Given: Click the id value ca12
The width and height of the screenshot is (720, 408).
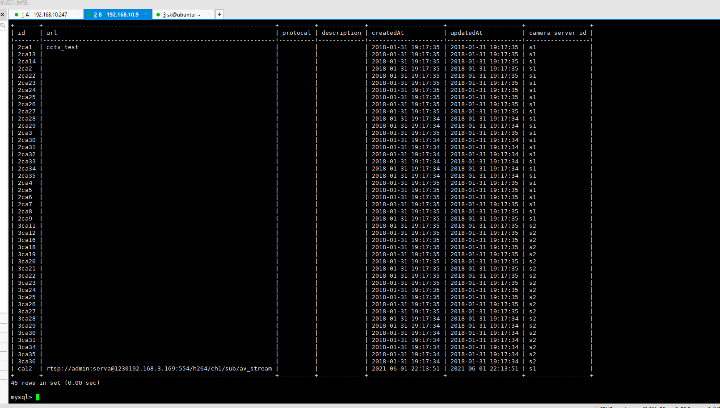Looking at the screenshot, I should pos(25,368).
